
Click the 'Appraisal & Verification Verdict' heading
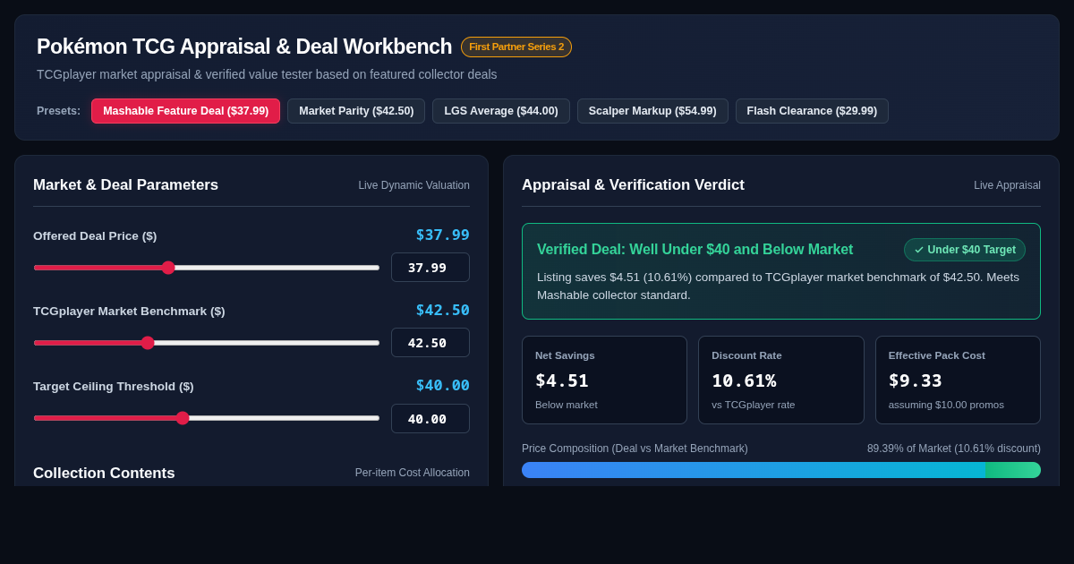point(633,185)
